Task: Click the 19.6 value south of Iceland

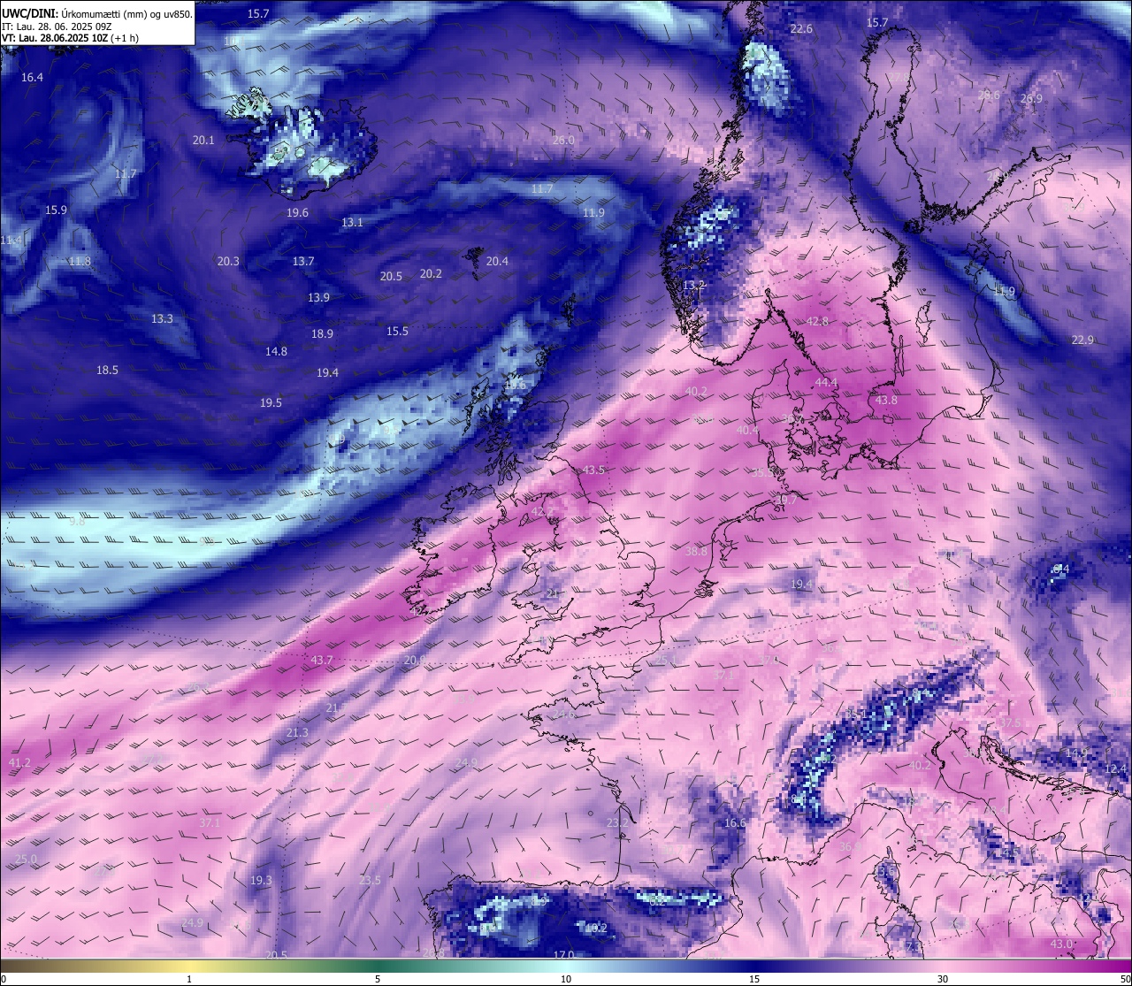Action: tap(297, 213)
